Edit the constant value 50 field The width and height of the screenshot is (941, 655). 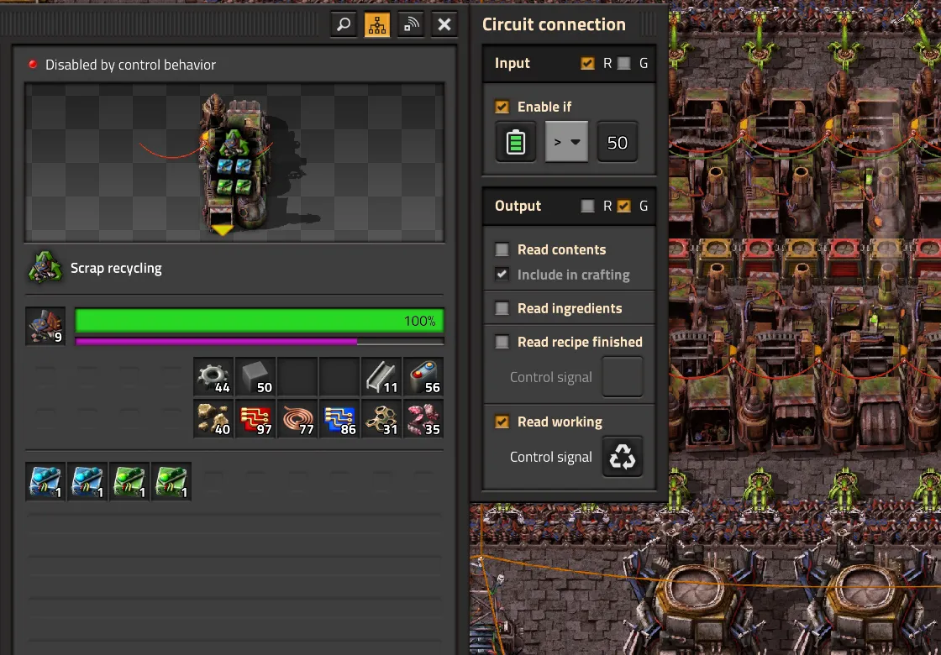618,142
